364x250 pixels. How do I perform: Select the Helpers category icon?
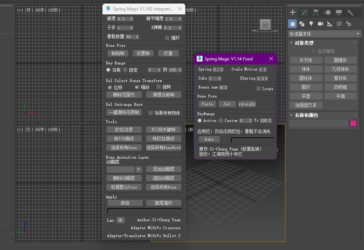click(329, 24)
